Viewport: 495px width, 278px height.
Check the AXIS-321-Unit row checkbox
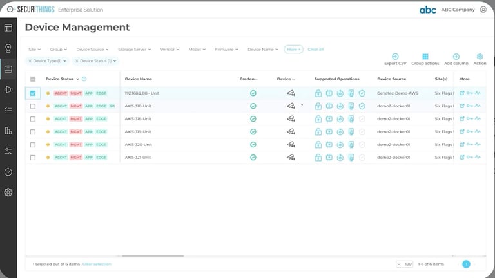[x=33, y=158]
